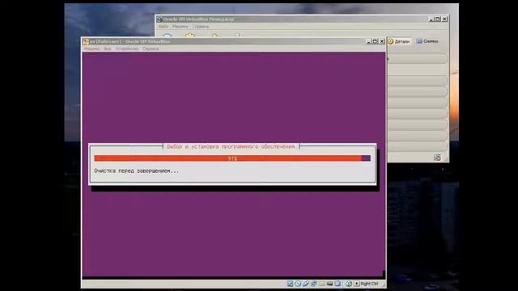
Task: Minimize the VirtualBox Manager window
Action: point(431,19)
